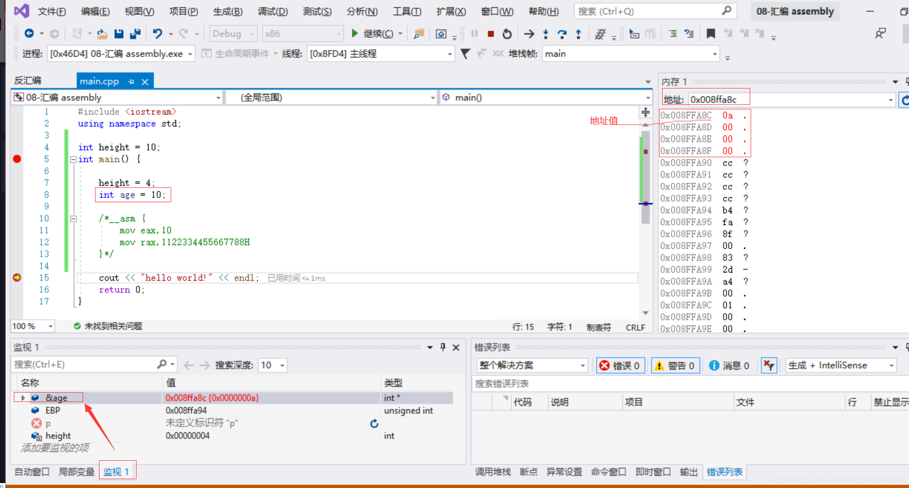Toggle the breakpoint on line 15

click(x=17, y=277)
